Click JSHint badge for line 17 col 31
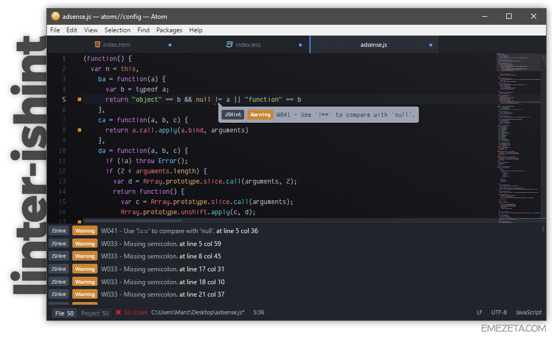552x337 pixels. (58, 269)
